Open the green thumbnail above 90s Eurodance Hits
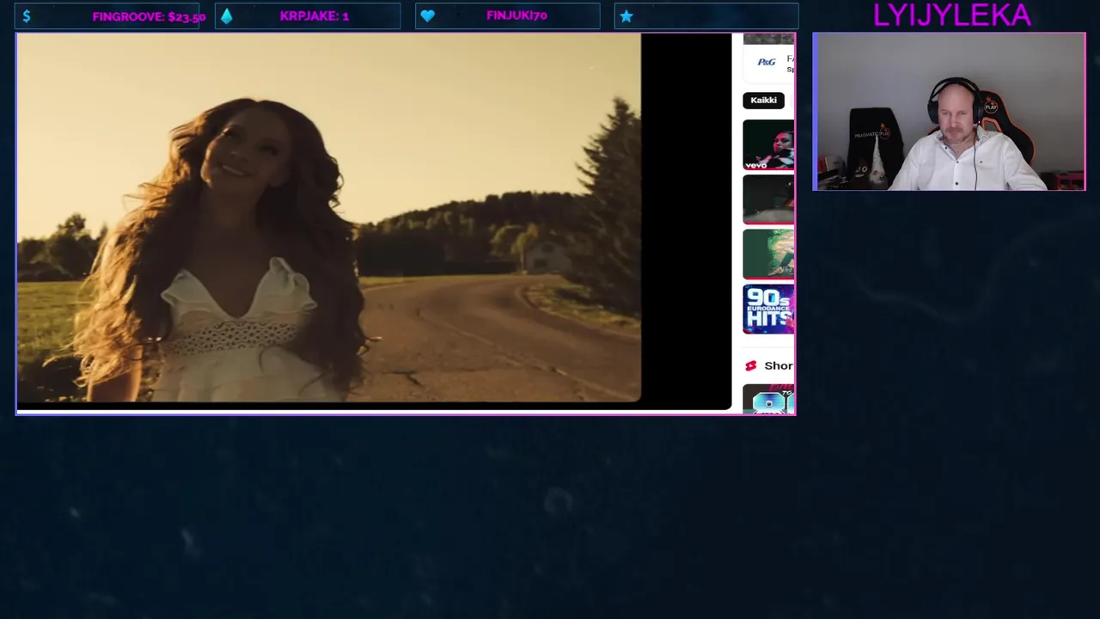Screen dimensions: 1100x619 [x=768, y=254]
